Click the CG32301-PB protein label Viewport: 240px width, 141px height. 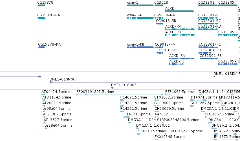pyautogui.click(x=211, y=56)
